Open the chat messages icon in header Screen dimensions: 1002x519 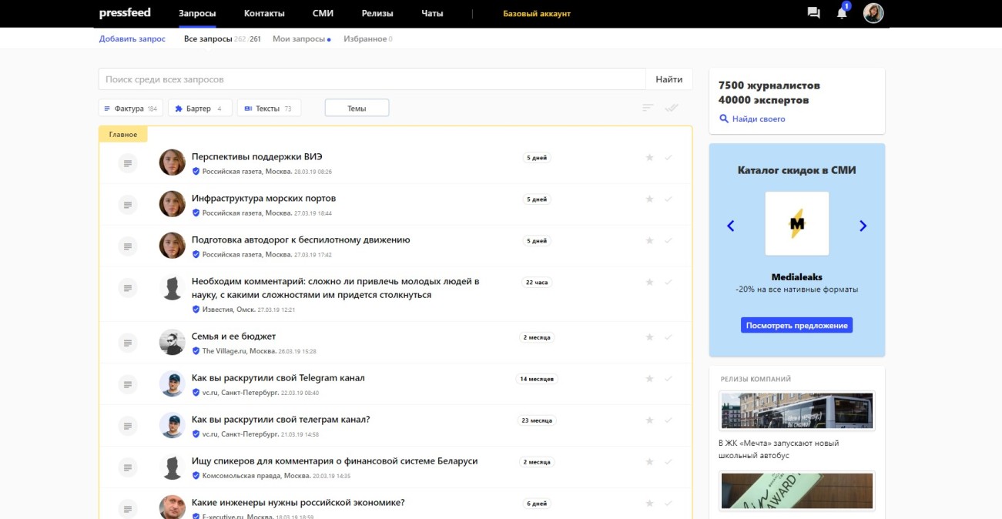pos(813,13)
